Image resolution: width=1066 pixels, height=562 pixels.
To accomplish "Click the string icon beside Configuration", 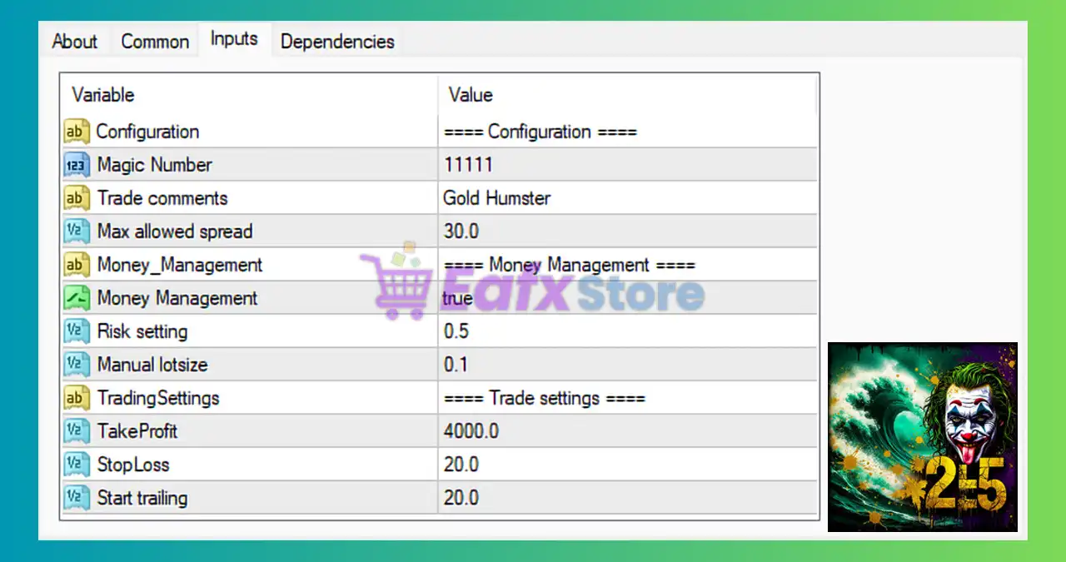I will tap(76, 132).
